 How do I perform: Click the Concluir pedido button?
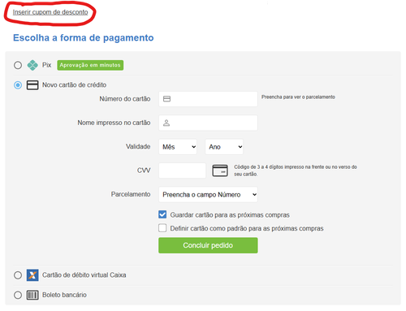(208, 245)
